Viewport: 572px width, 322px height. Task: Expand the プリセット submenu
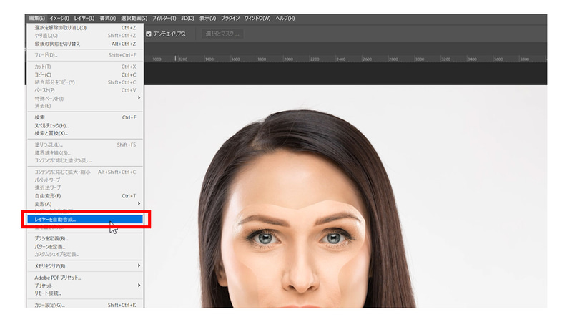coord(85,286)
